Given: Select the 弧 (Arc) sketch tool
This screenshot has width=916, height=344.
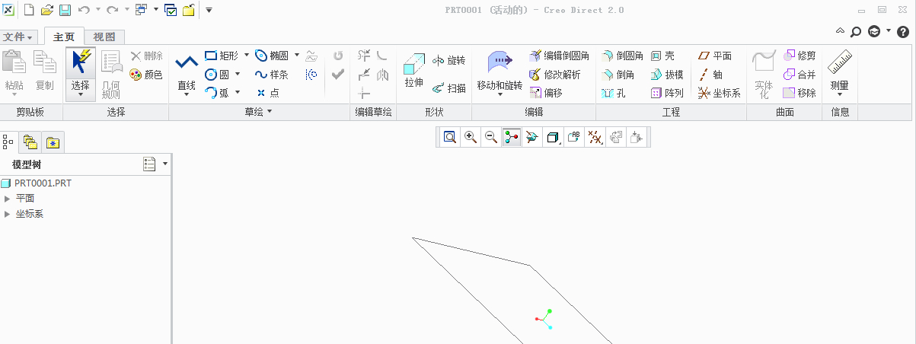Looking at the screenshot, I should pyautogui.click(x=218, y=92).
